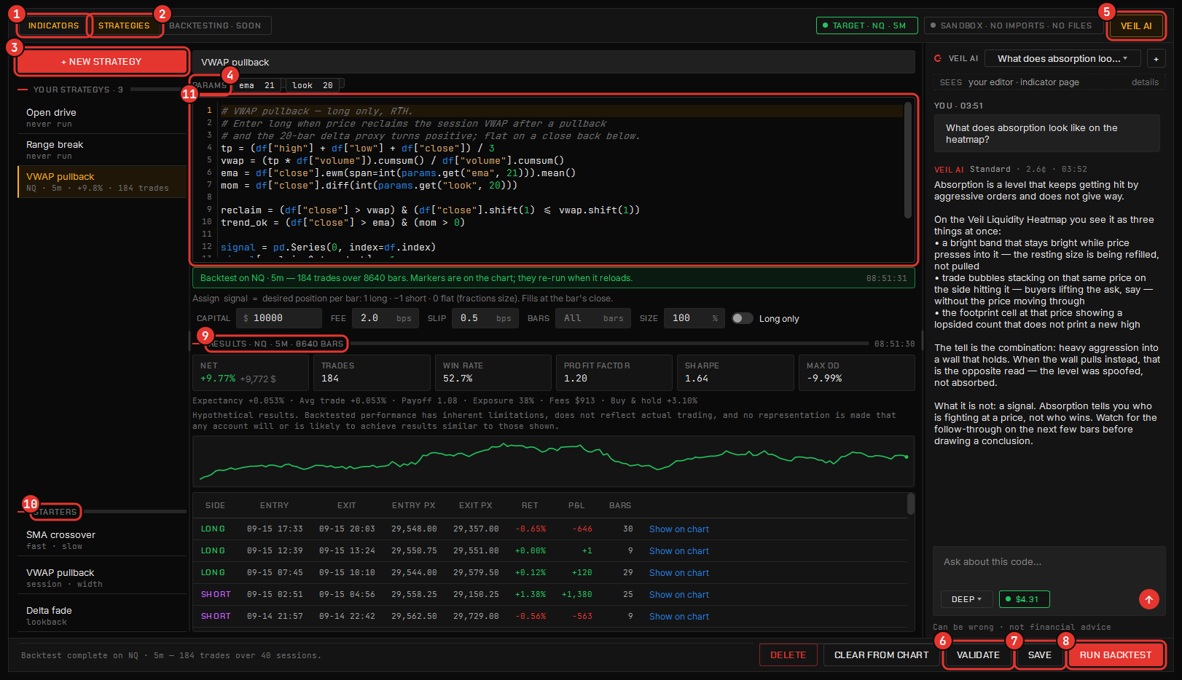Viewport: 1182px width, 680px height.
Task: Click the Max DD -9.99% card
Action: [x=856, y=373]
